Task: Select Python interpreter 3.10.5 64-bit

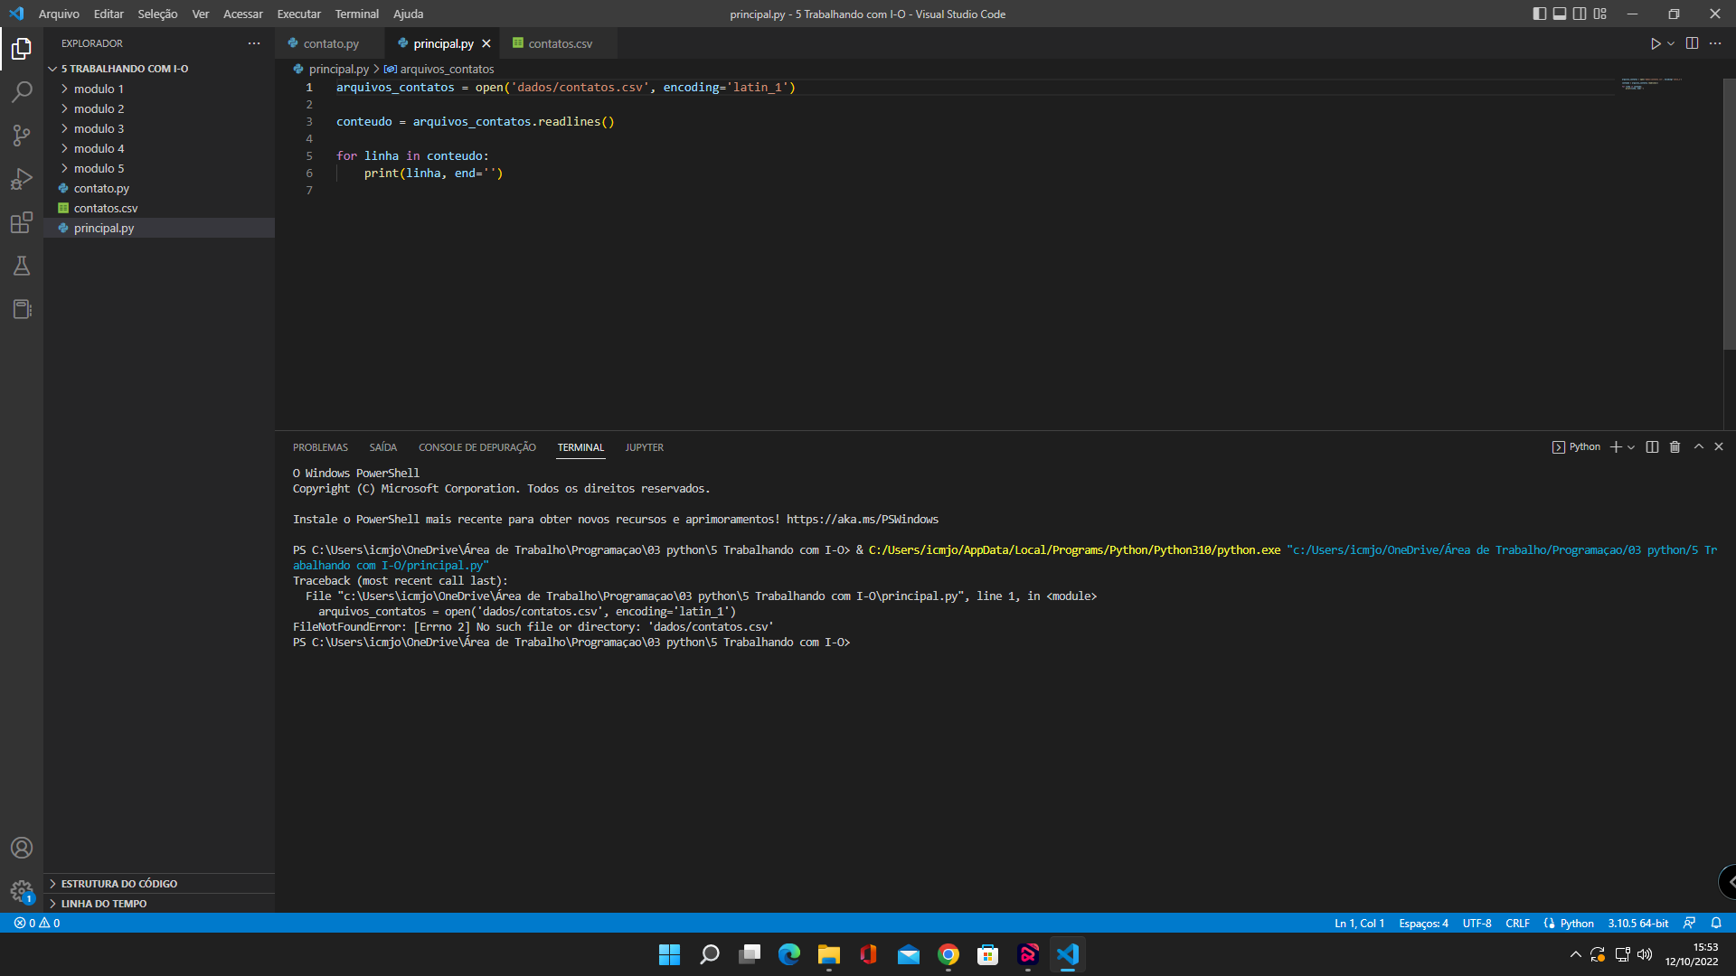Action: (x=1637, y=923)
